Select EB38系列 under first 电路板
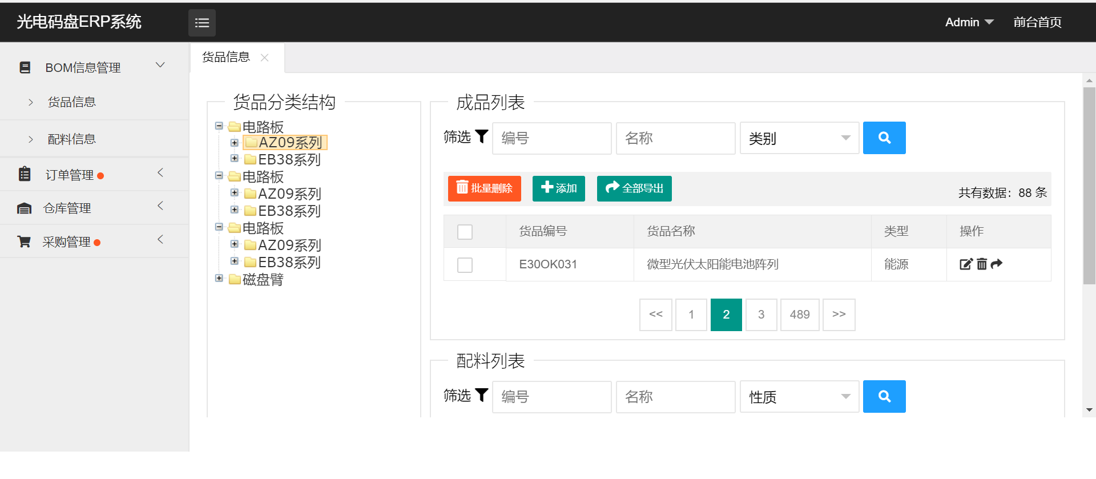1096x479 pixels. click(x=289, y=159)
